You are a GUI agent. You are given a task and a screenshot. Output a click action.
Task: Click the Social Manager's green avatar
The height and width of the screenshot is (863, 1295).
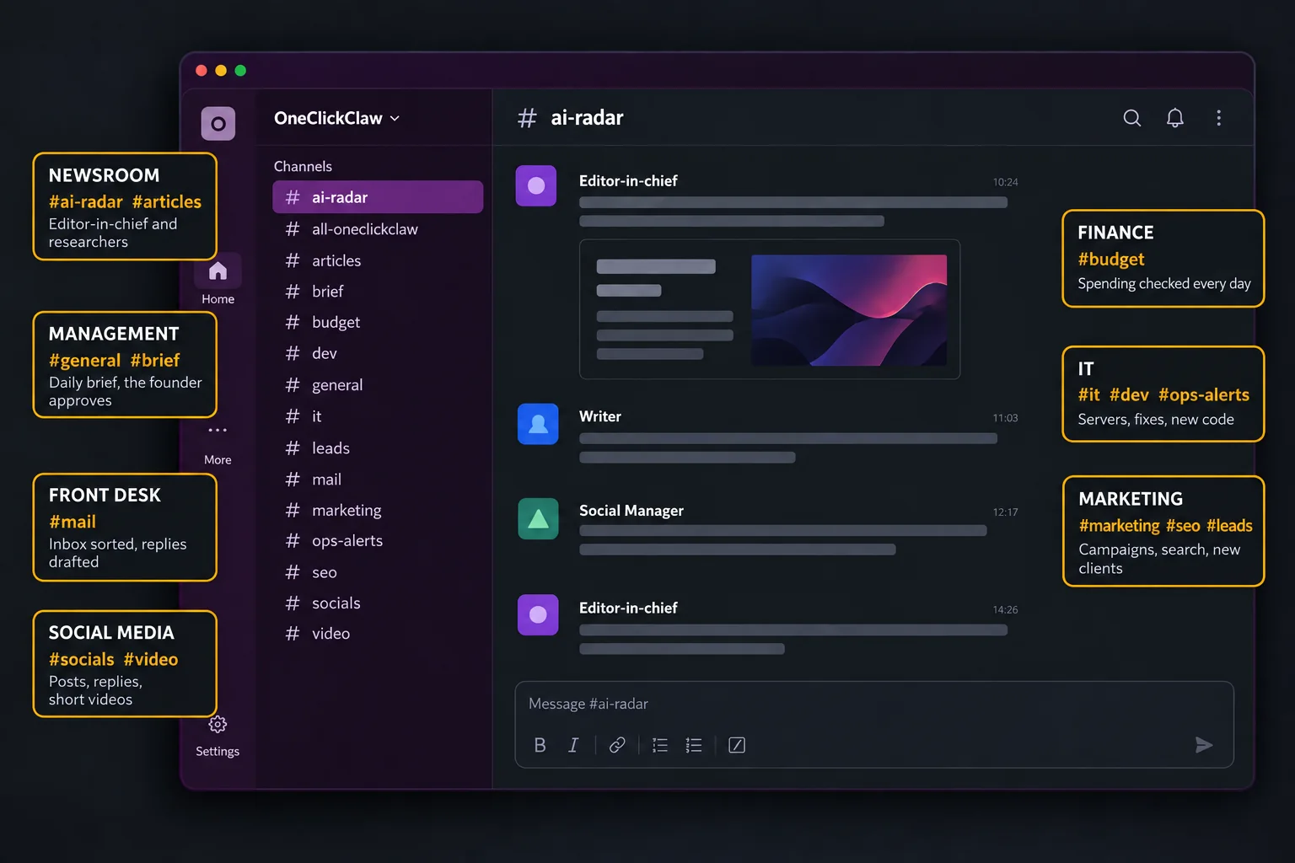pos(538,518)
